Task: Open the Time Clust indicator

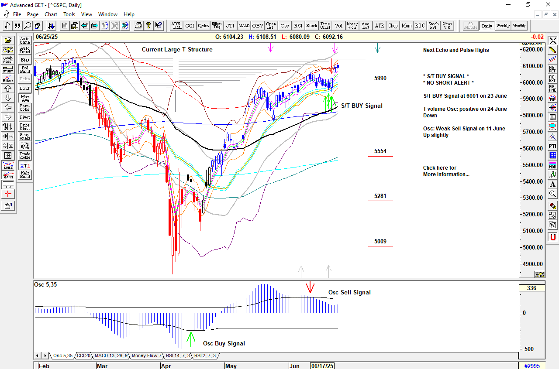Action: click(x=325, y=26)
